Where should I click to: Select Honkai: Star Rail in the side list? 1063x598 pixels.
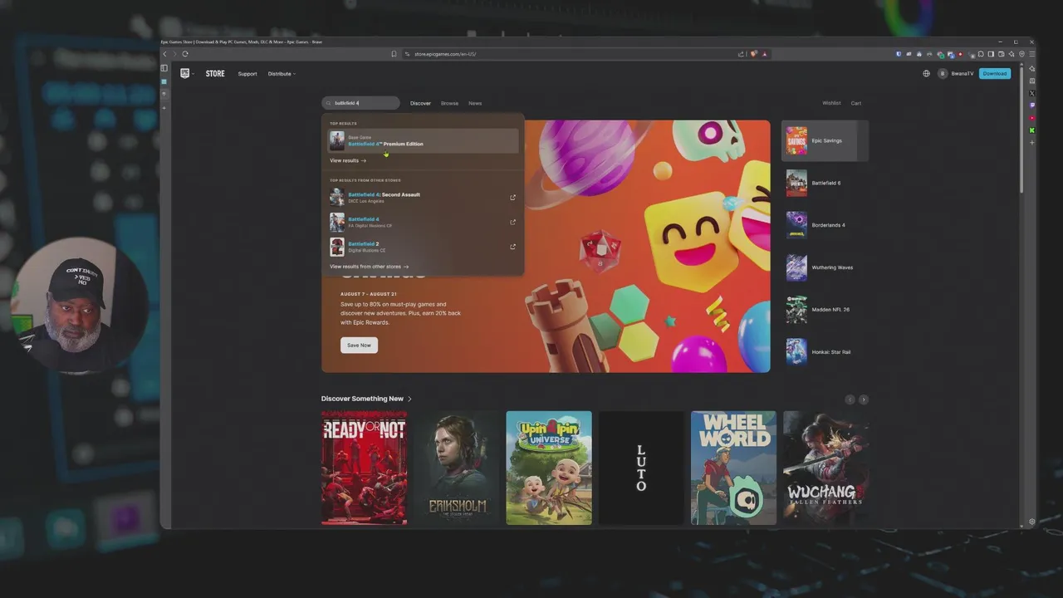tap(825, 352)
